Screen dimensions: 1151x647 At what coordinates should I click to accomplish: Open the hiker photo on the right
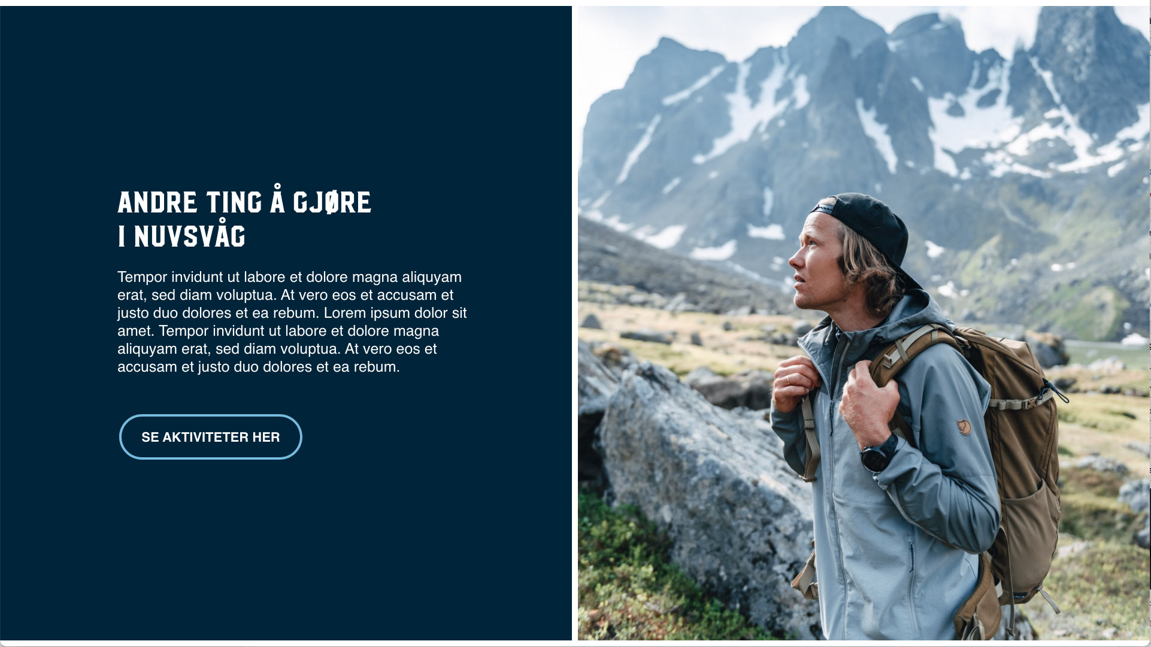tap(863, 323)
